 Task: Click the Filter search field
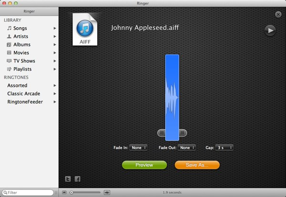(28, 193)
